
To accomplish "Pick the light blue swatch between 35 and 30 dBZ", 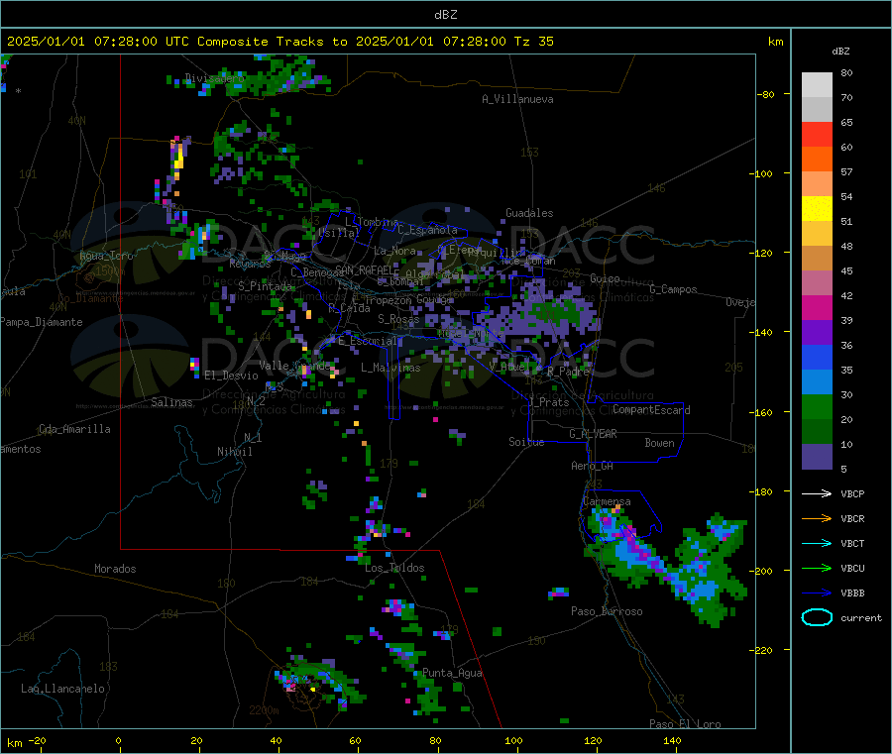I will click(817, 382).
